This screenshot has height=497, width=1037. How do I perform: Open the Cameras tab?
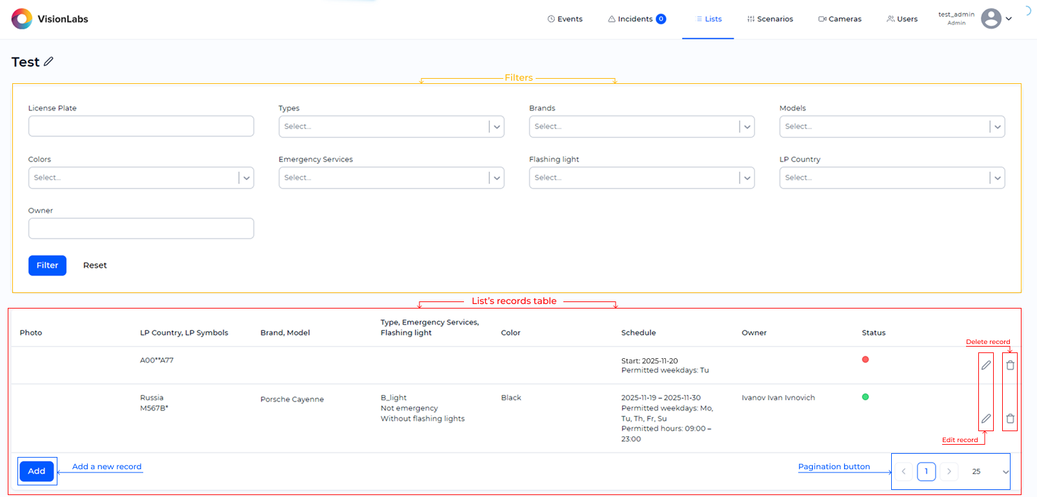click(840, 19)
